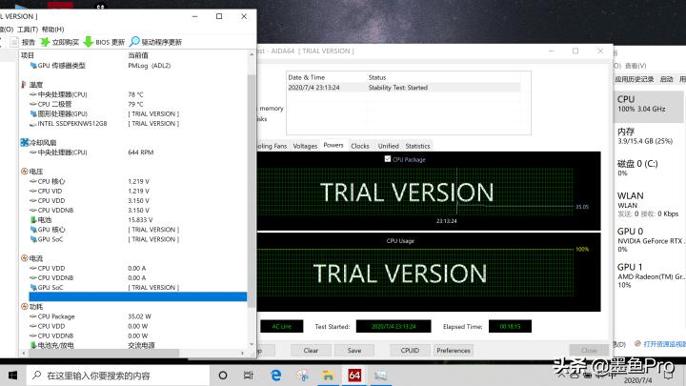Screen dimensions: 686x386
Task: Click the 立即购买 buy now toolbar button
Action: click(59, 42)
